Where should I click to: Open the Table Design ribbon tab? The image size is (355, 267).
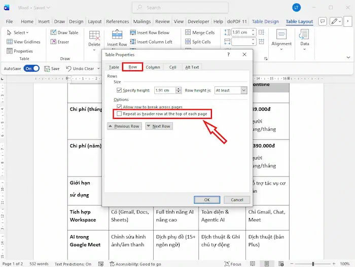[265, 22]
